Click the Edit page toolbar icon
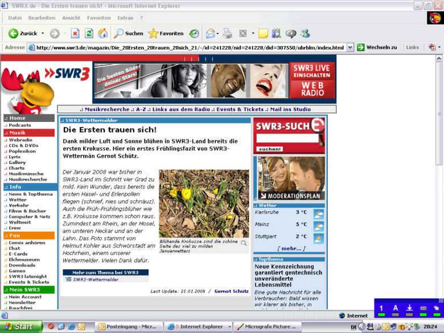The image size is (444, 333). coord(243,34)
